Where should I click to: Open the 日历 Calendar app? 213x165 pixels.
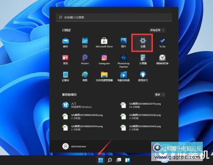point(85,43)
